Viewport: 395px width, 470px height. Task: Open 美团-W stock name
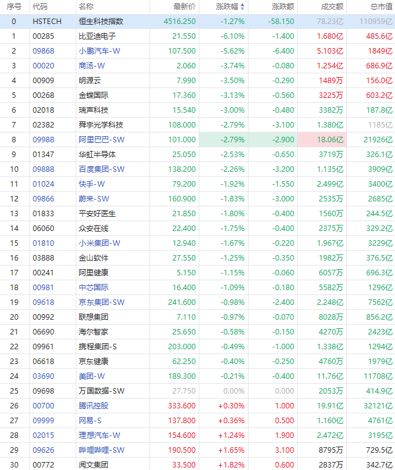(x=92, y=376)
